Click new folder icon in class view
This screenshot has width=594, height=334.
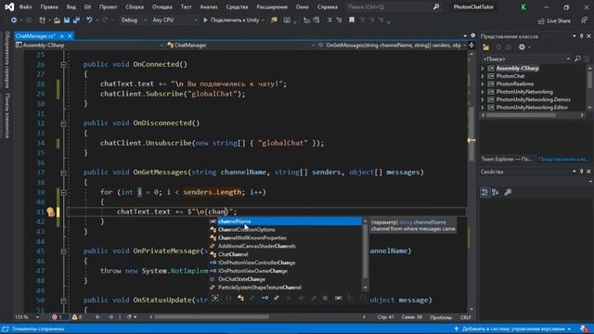point(486,47)
